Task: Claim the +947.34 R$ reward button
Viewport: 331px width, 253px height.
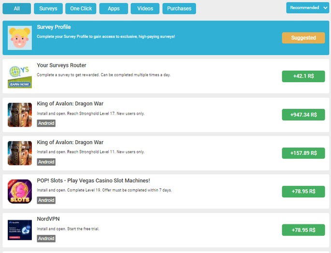Action: pos(303,115)
